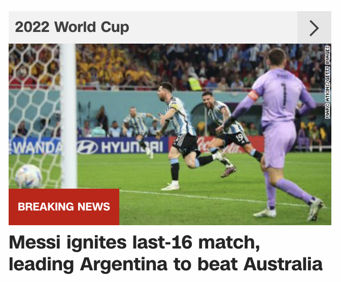This screenshot has height=282, width=341.
Task: Expand the 2022 World Cup section chevron
Action: click(314, 27)
